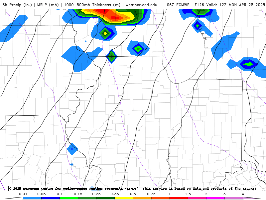Select the yellow 0.35–0.5 legend swatch
This screenshot has width=266, height=200.
click(124, 198)
